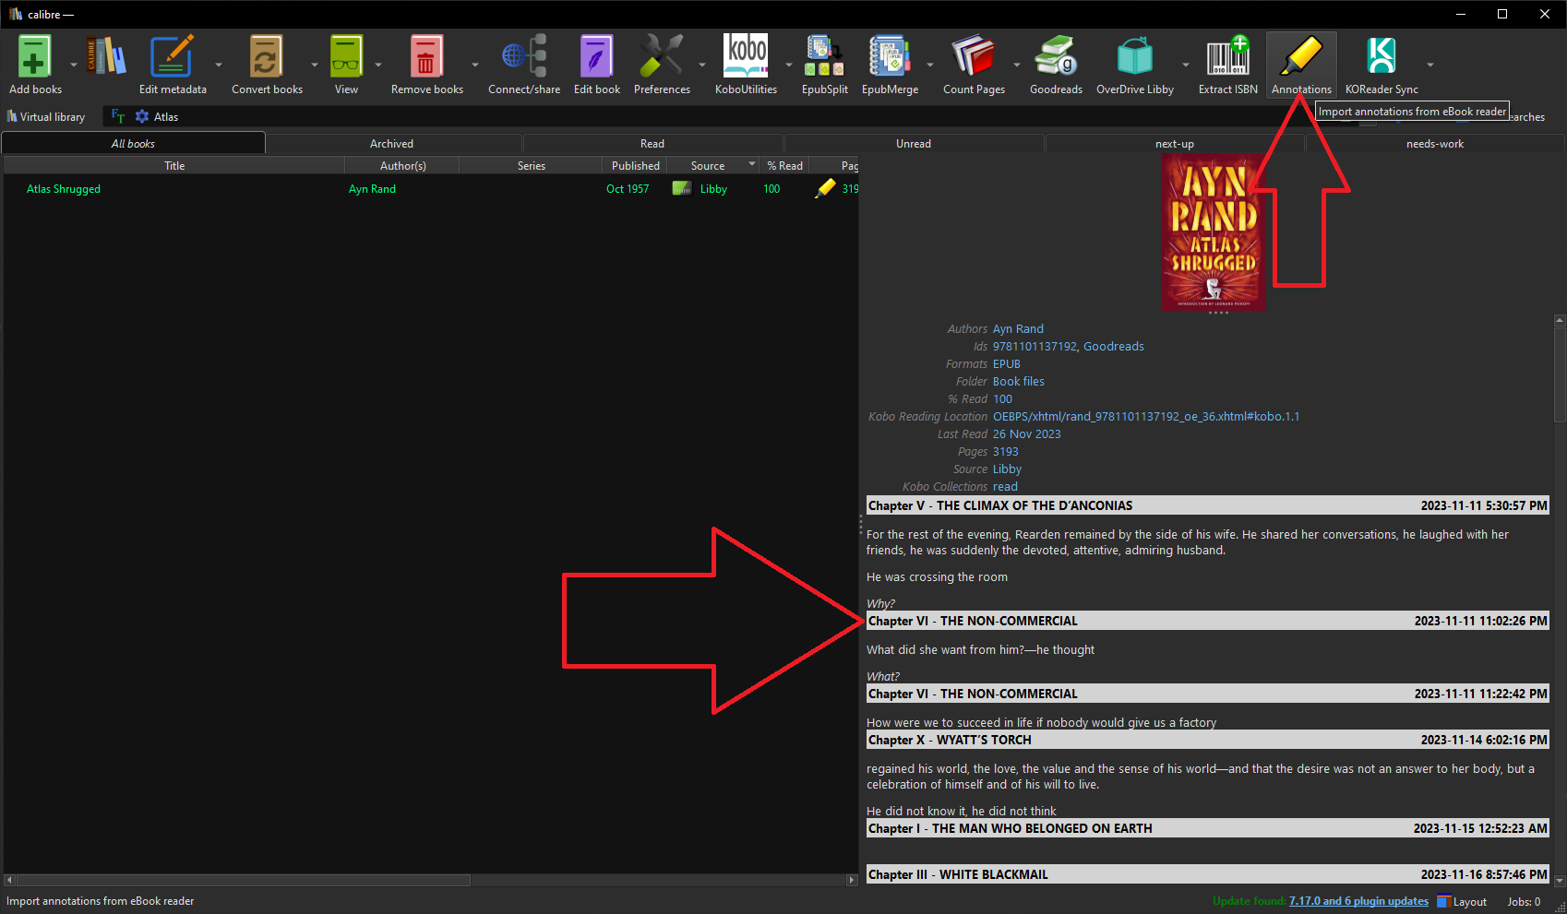Launch the Count Pages plugin

[974, 57]
